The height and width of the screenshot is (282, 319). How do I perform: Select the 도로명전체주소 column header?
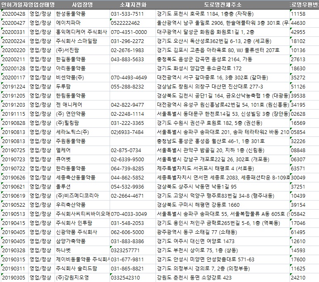(223, 5)
